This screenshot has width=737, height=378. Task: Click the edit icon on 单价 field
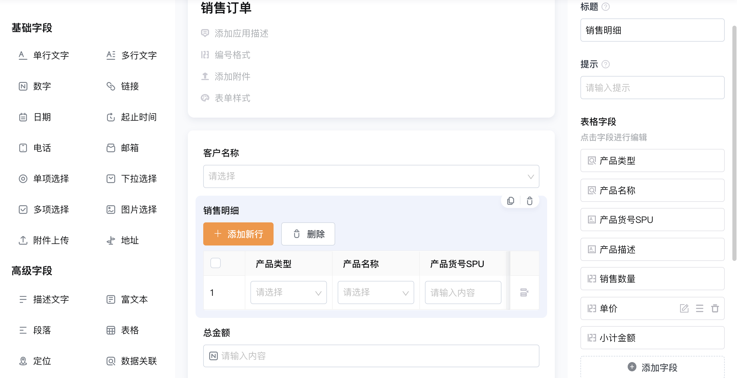tap(684, 308)
